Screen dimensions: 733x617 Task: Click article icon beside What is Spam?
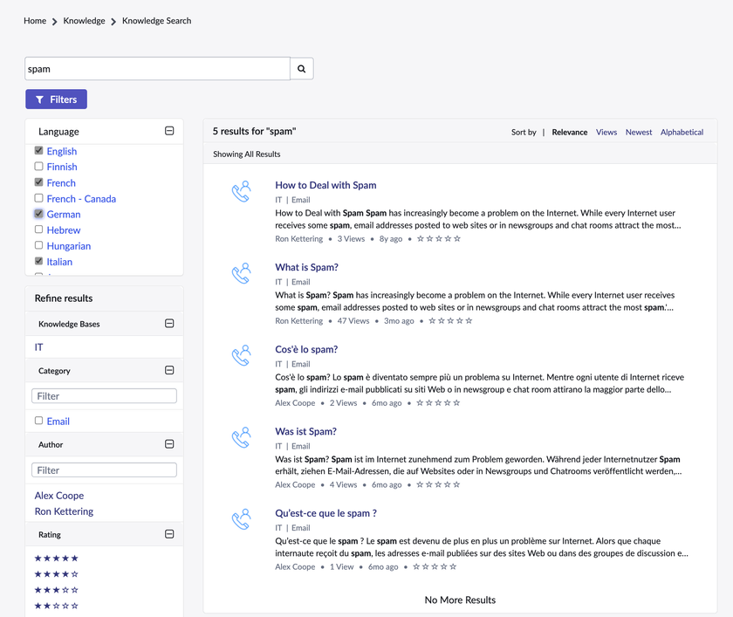241,273
